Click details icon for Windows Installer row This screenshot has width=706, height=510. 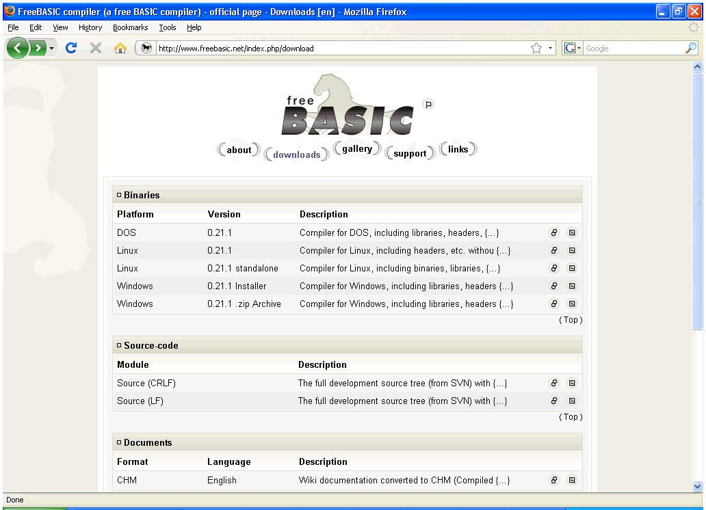click(572, 286)
